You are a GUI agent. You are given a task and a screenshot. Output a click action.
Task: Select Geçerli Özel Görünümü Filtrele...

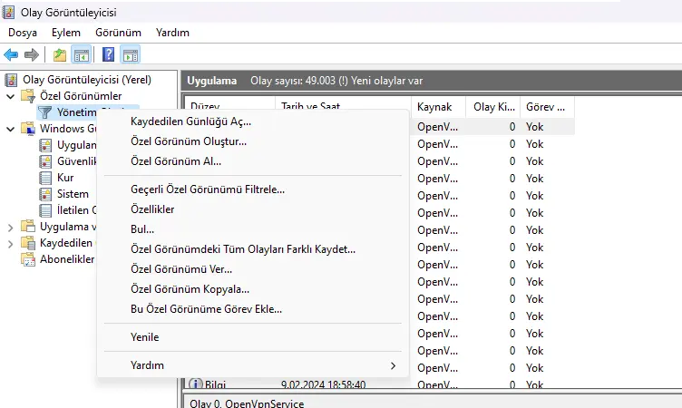(x=253, y=189)
